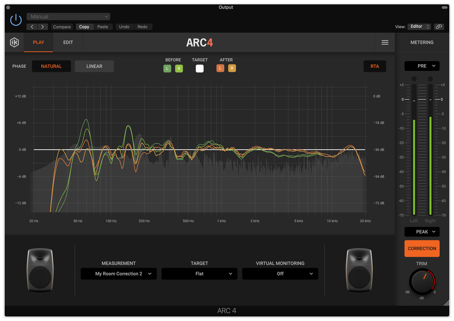Open the PRE metering dropdown
The width and height of the screenshot is (454, 321).
[x=422, y=66]
